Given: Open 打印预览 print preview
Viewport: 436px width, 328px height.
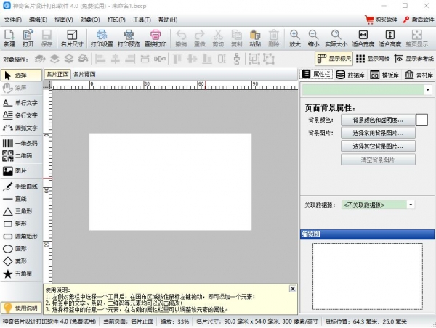Looking at the screenshot, I should (x=129, y=38).
